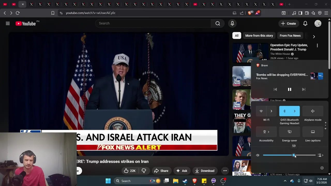
Task: Go back with the browser back arrow
Action: [x=5, y=13]
